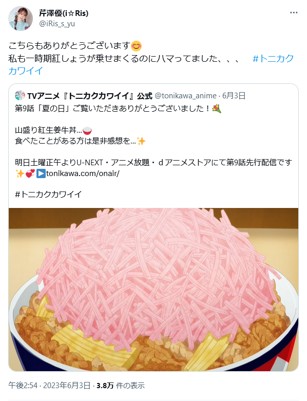The height and width of the screenshot is (401, 307).
Task: Open the blue play-button emoji link marker
Action: coord(41,173)
